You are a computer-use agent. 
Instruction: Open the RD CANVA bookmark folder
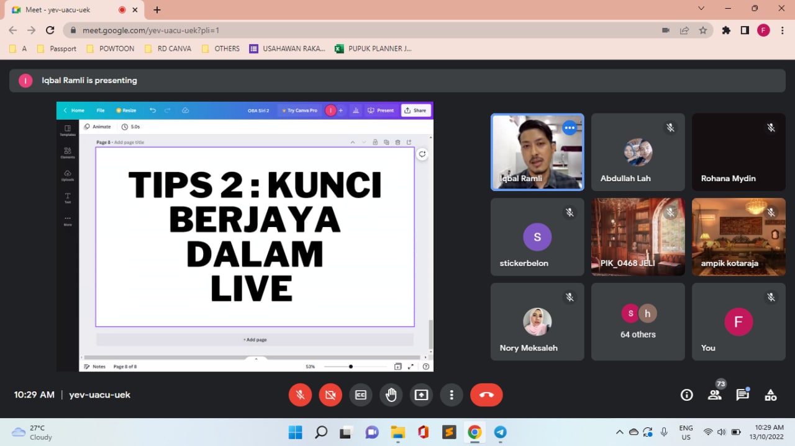click(168, 48)
